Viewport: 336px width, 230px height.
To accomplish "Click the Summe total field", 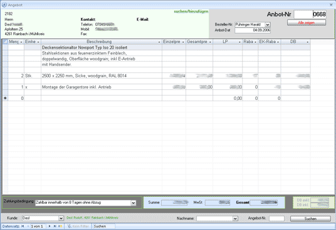I will coord(175,202).
